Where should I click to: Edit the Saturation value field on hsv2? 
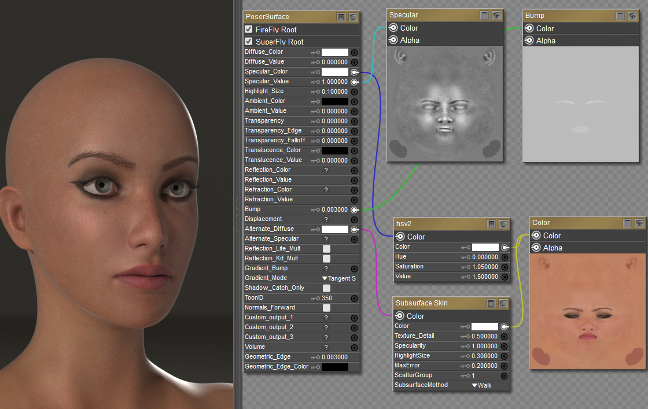pyautogui.click(x=485, y=267)
